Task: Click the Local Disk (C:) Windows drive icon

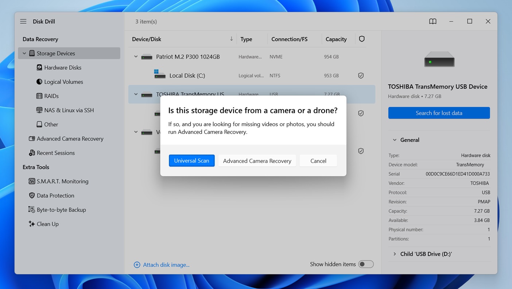Action: point(159,74)
